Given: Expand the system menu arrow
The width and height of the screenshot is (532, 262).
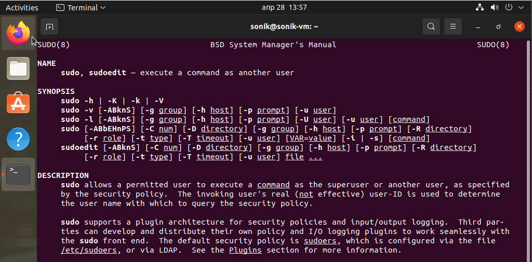Looking at the screenshot, I should pyautogui.click(x=521, y=8).
